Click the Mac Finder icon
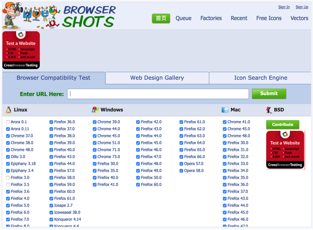 point(225,110)
